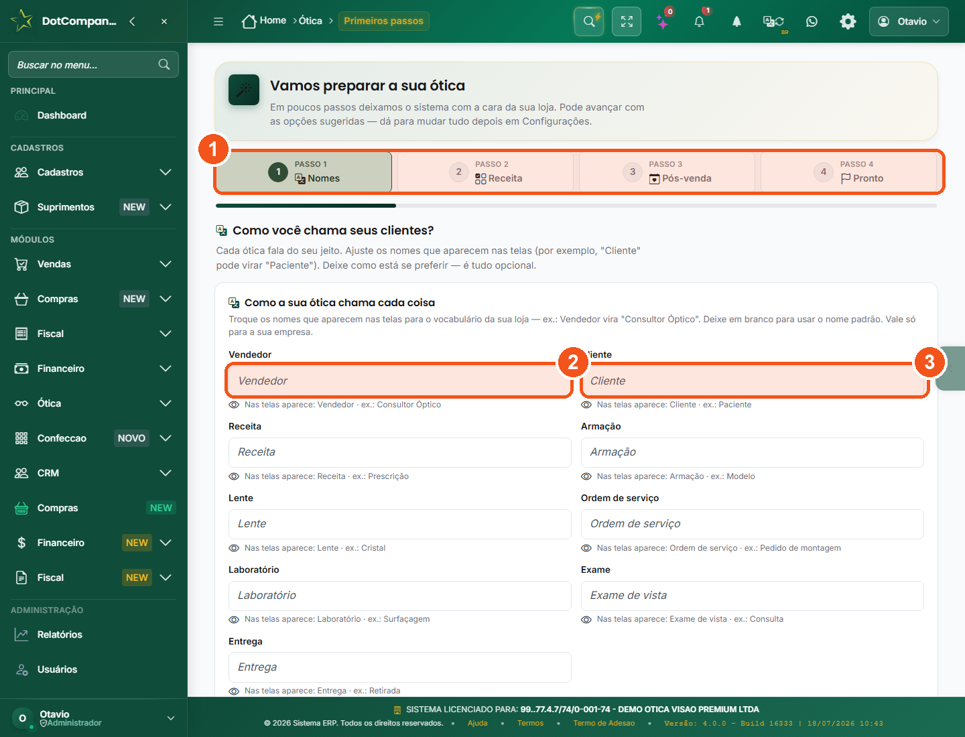Expand the Otavio Administrador footer chevron

coord(171,718)
